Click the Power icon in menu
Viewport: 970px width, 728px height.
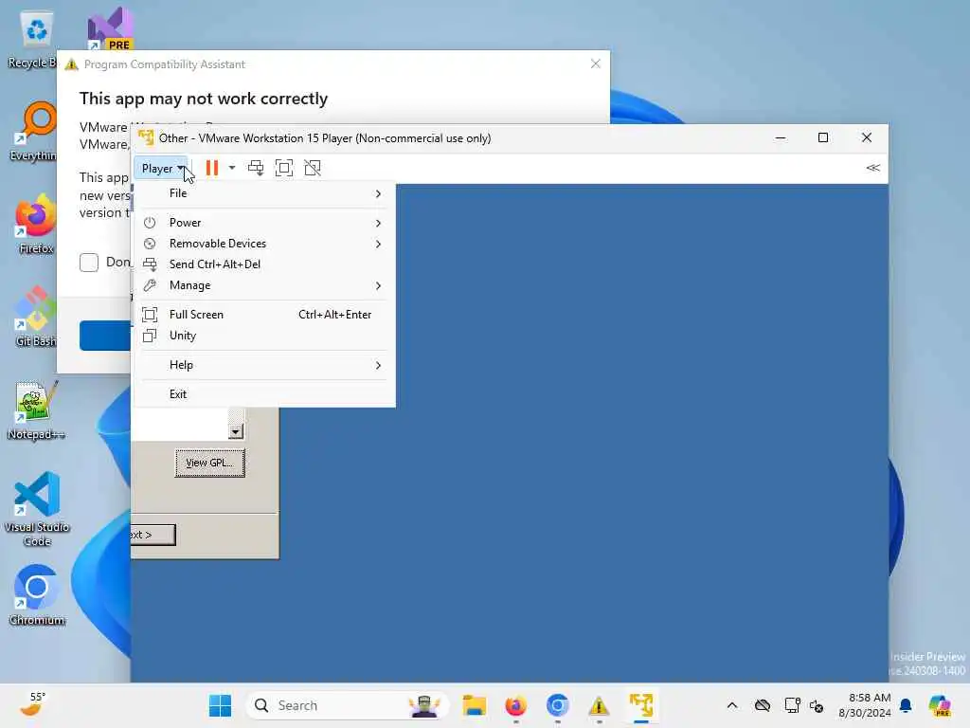(150, 222)
